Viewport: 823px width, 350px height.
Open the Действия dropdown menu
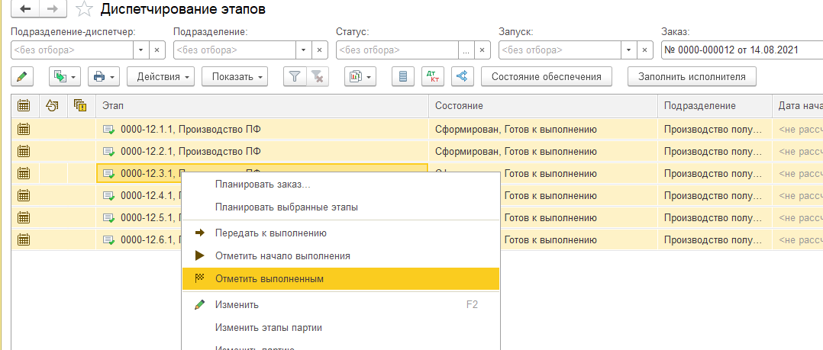[x=160, y=76]
